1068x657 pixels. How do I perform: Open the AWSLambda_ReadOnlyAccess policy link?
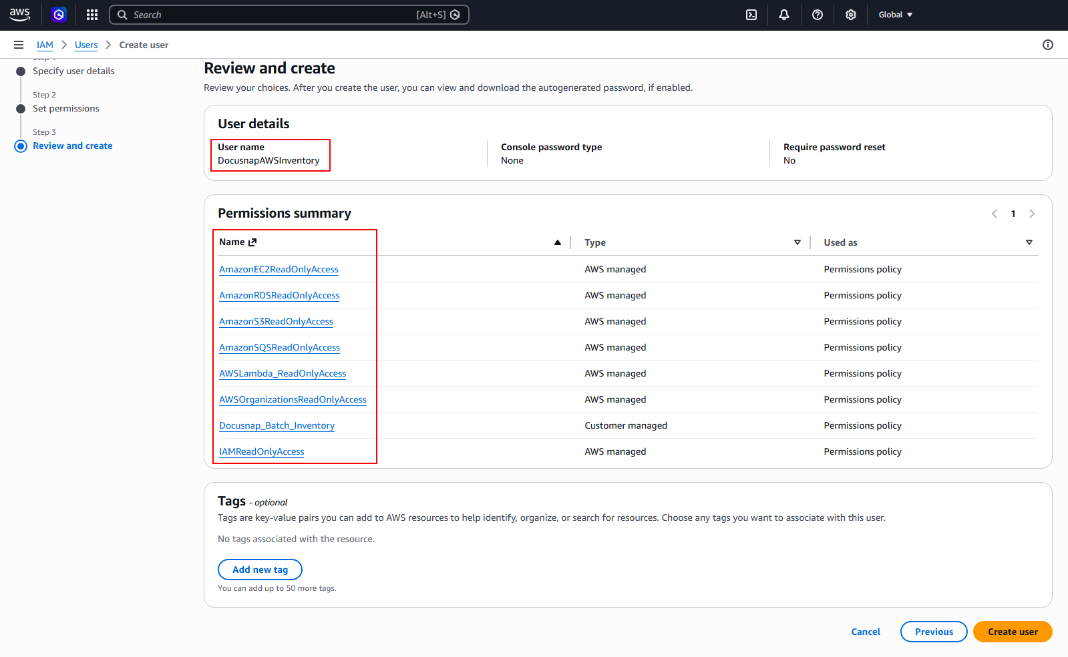[283, 373]
